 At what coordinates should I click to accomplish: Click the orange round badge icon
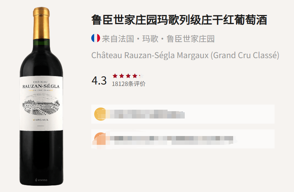[x=100, y=139]
